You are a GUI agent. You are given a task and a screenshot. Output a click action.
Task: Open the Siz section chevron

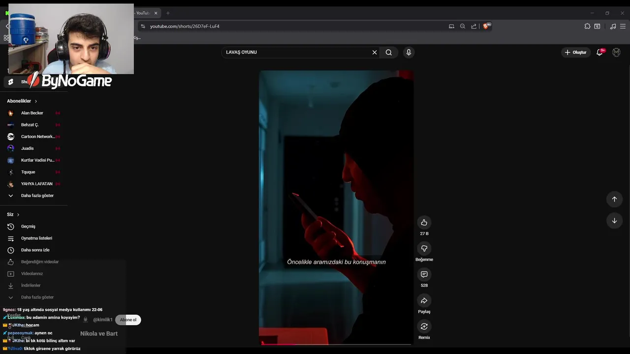pyautogui.click(x=18, y=215)
